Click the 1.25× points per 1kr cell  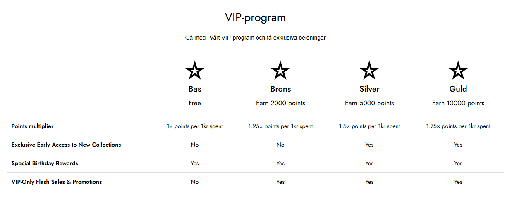click(280, 126)
